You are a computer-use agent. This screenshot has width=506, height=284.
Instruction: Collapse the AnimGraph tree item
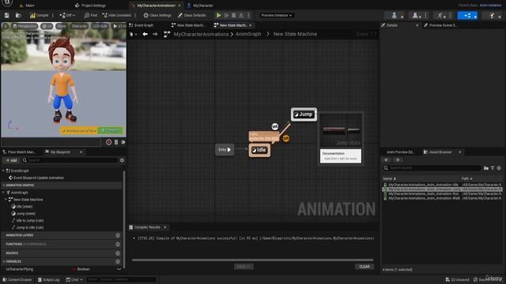point(3,192)
